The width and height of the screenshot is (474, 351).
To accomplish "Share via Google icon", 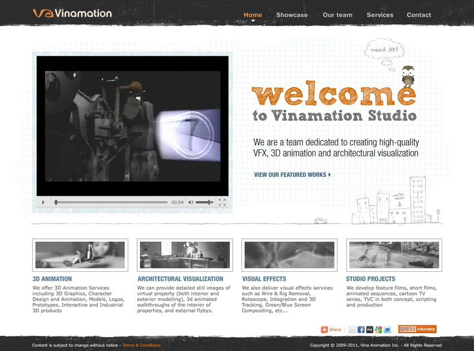I will point(379,330).
